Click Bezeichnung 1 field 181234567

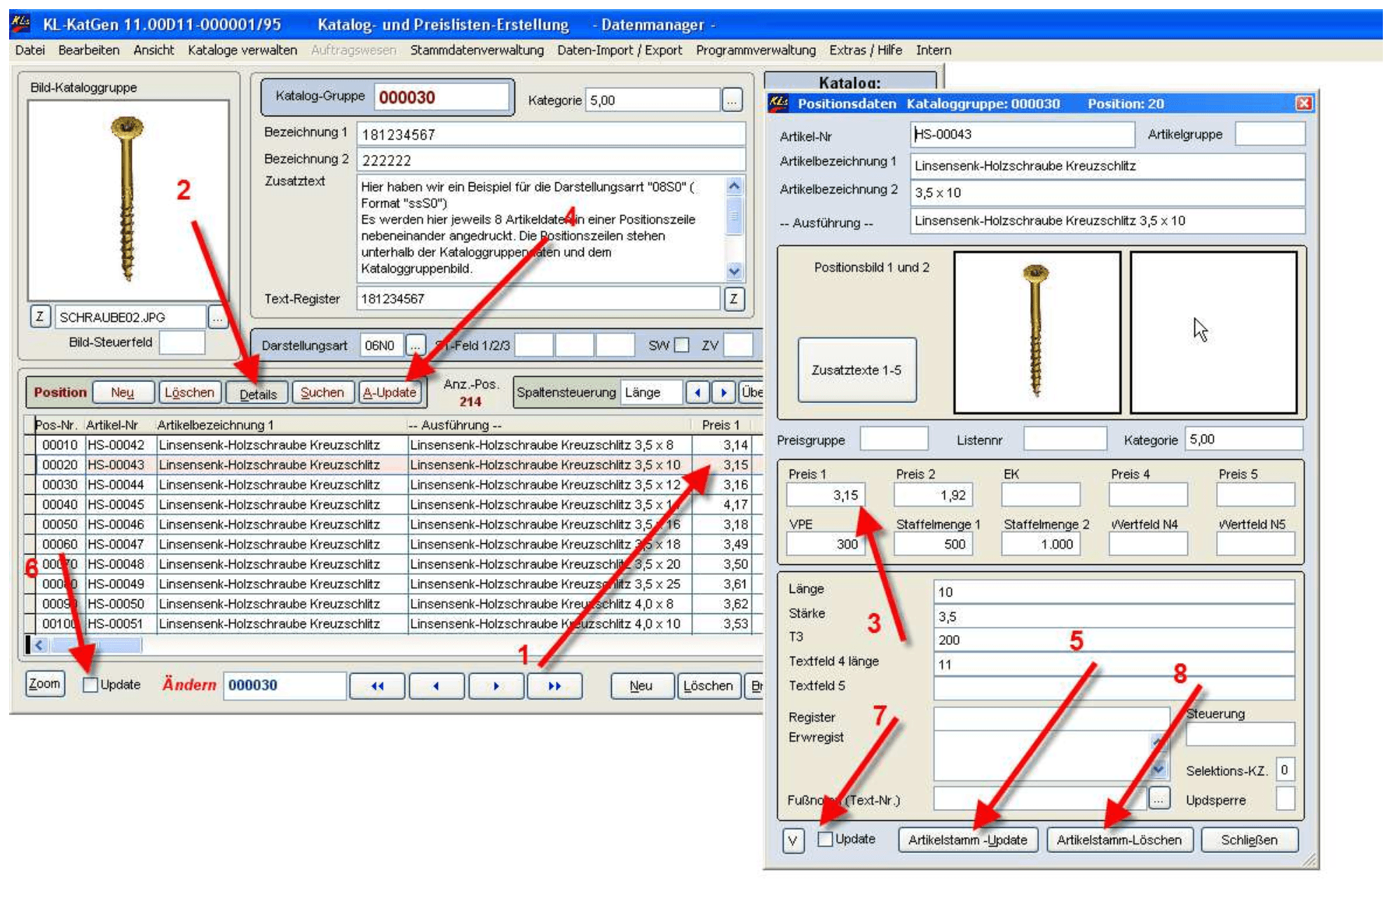coord(551,134)
